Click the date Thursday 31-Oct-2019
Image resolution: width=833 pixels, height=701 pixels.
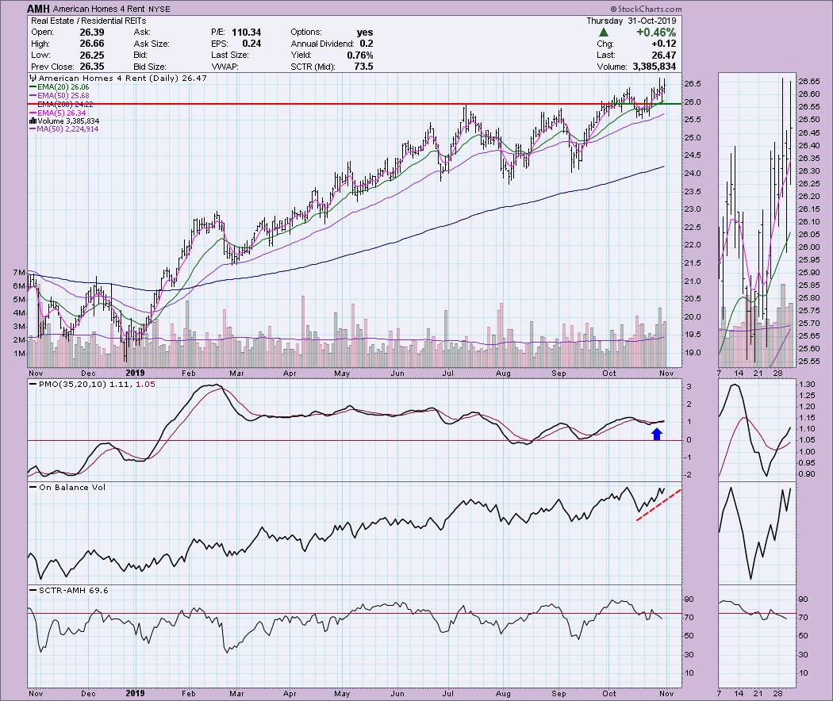[x=631, y=21]
